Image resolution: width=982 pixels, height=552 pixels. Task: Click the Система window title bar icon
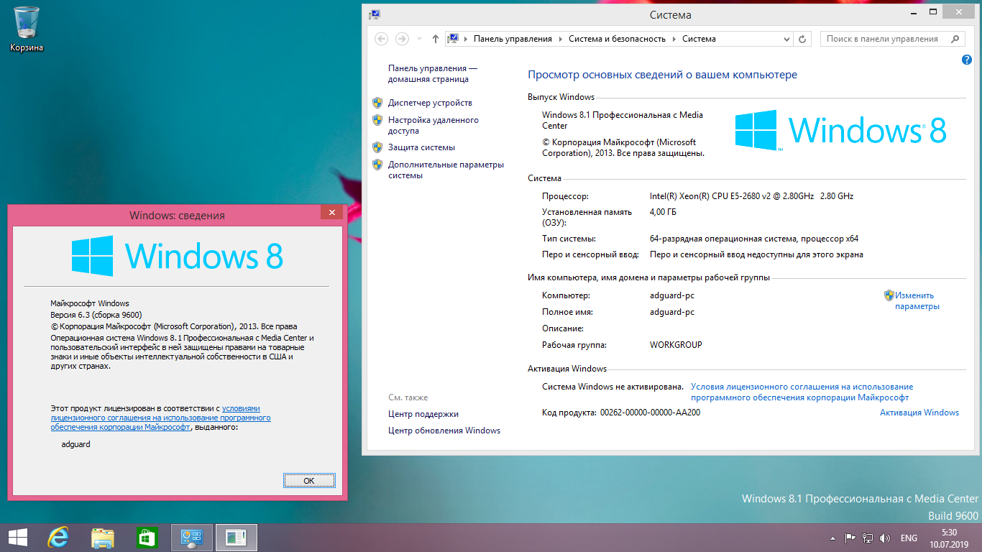coord(375,14)
